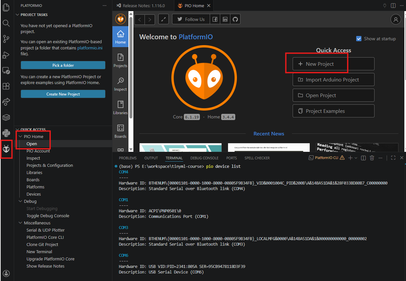Viewport: 406px width, 281px height.
Task: Click New Project in Quick Access
Action: (x=334, y=64)
